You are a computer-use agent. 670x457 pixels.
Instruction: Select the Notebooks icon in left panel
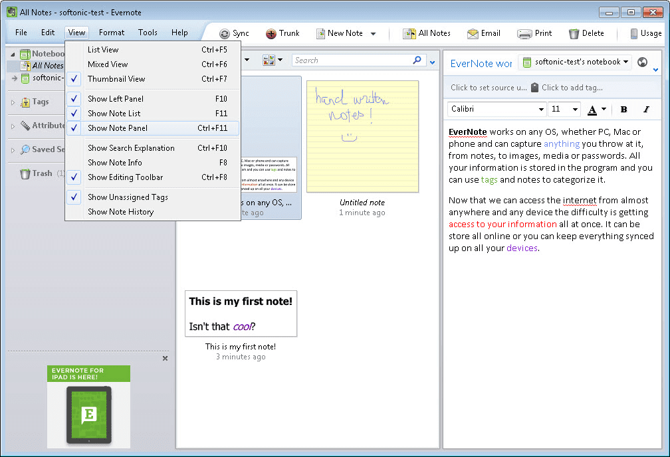25,54
